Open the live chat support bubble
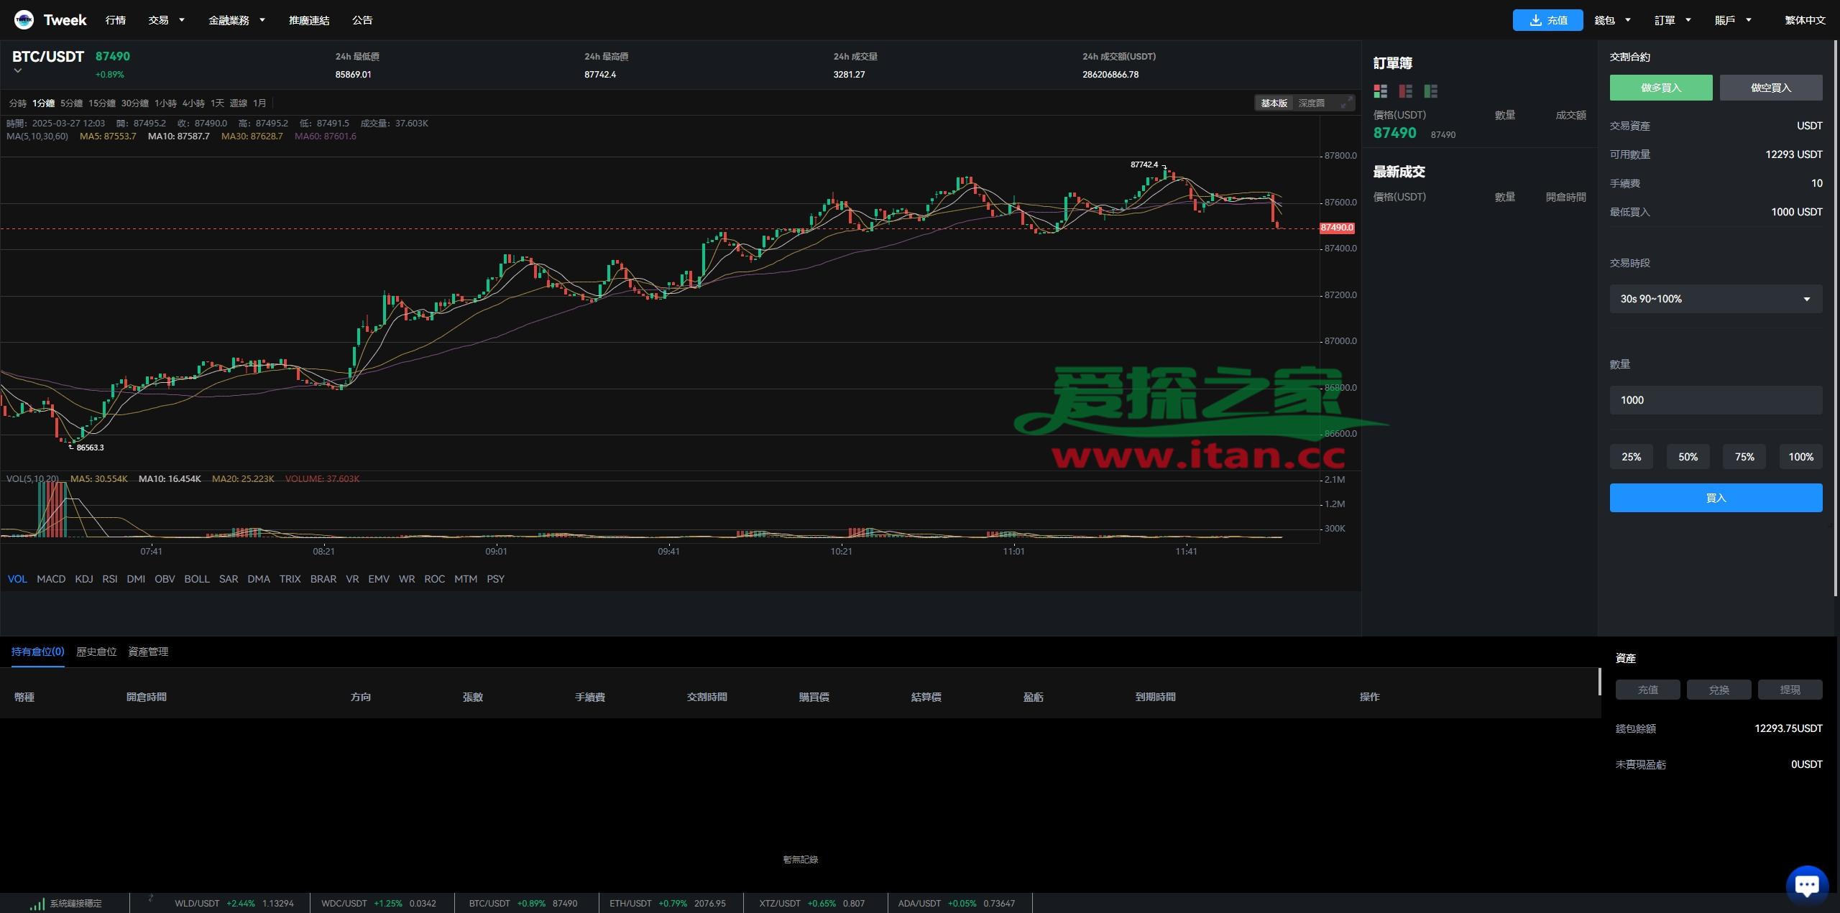1840x913 pixels. click(1806, 884)
